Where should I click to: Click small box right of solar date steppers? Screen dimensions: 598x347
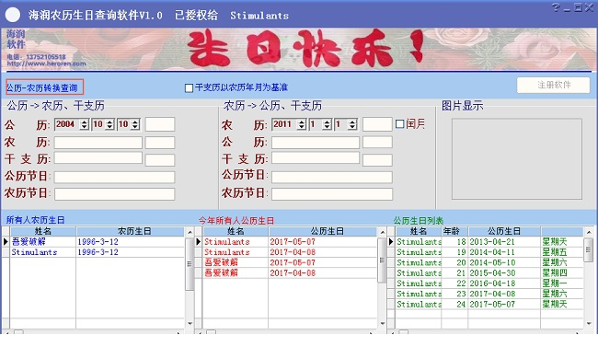(x=160, y=124)
